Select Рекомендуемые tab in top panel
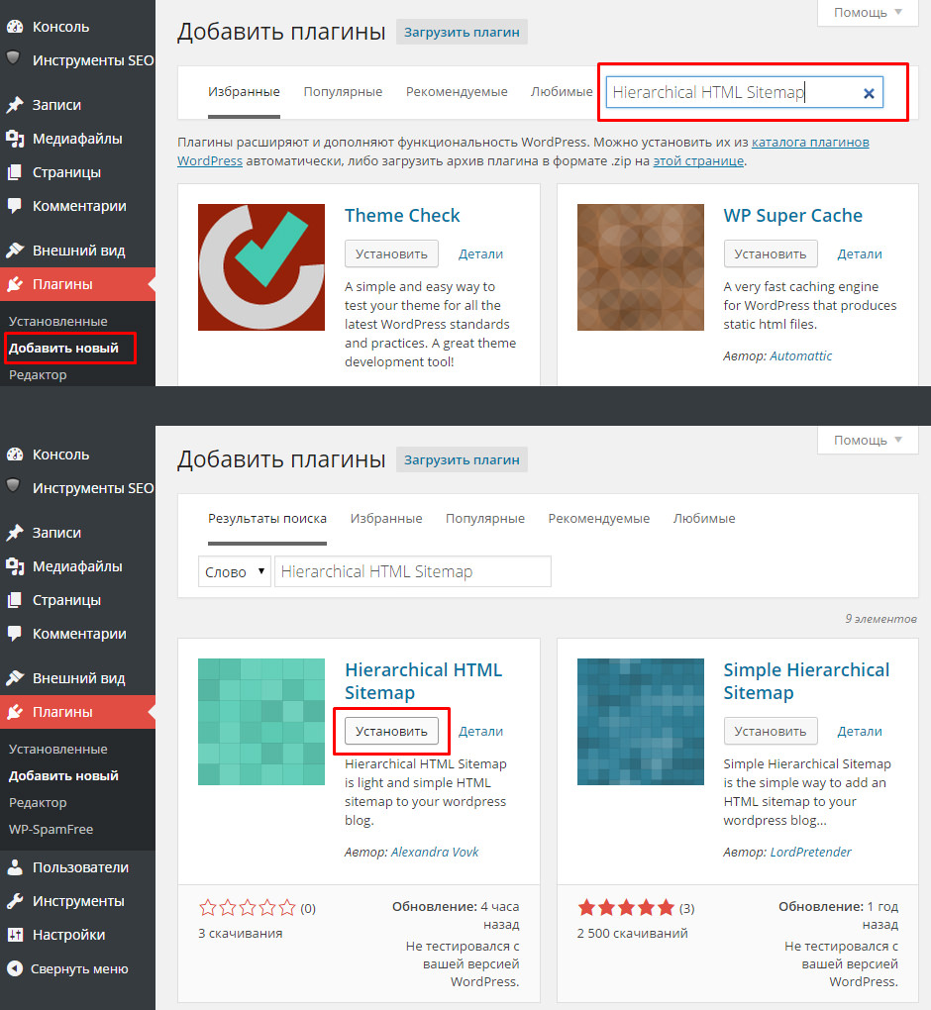The height and width of the screenshot is (1010, 931). [x=457, y=91]
